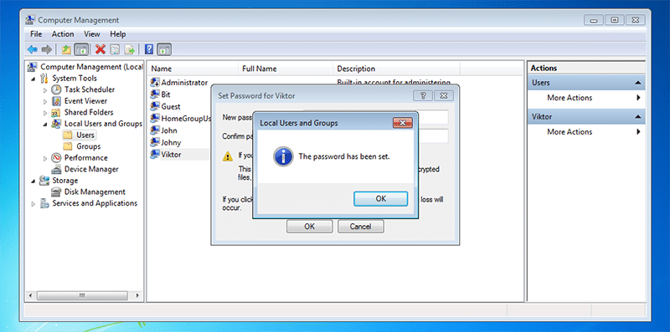Screen dimensions: 670x332
Task: Toggle Show/Hide Console Tree toolbar icon
Action: pyautogui.click(x=81, y=49)
